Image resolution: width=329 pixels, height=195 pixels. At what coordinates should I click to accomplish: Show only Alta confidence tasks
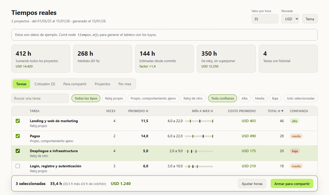pos(244,98)
